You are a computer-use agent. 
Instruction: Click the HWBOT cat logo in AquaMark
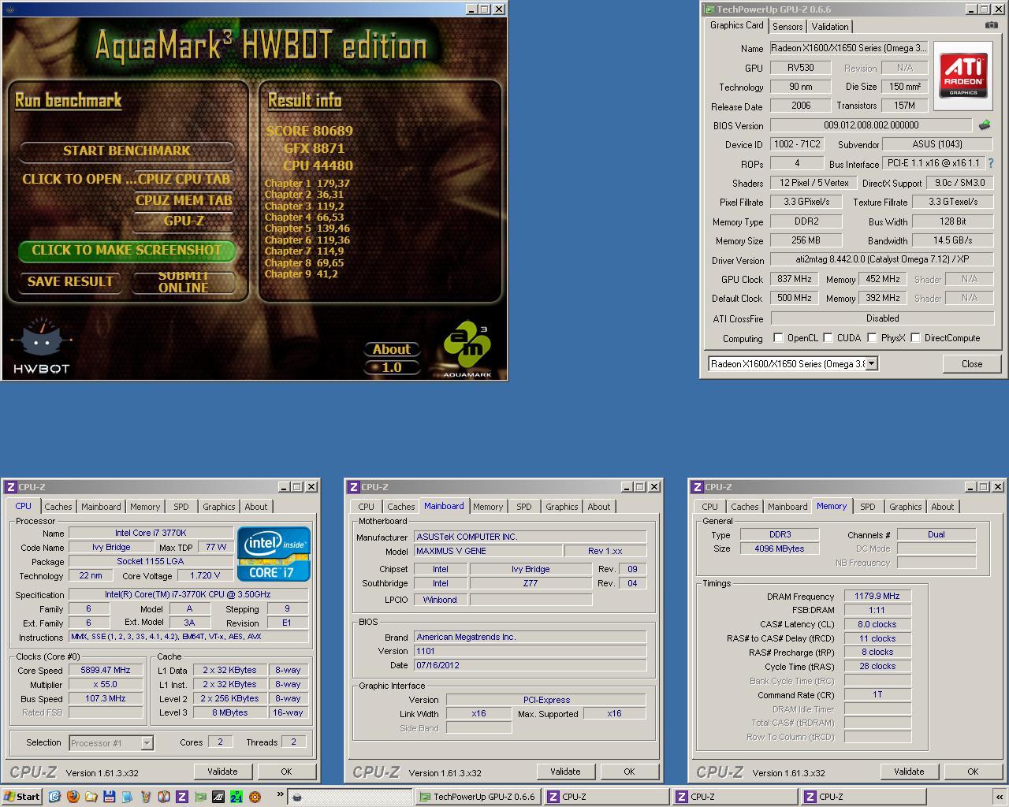pyautogui.click(x=41, y=345)
